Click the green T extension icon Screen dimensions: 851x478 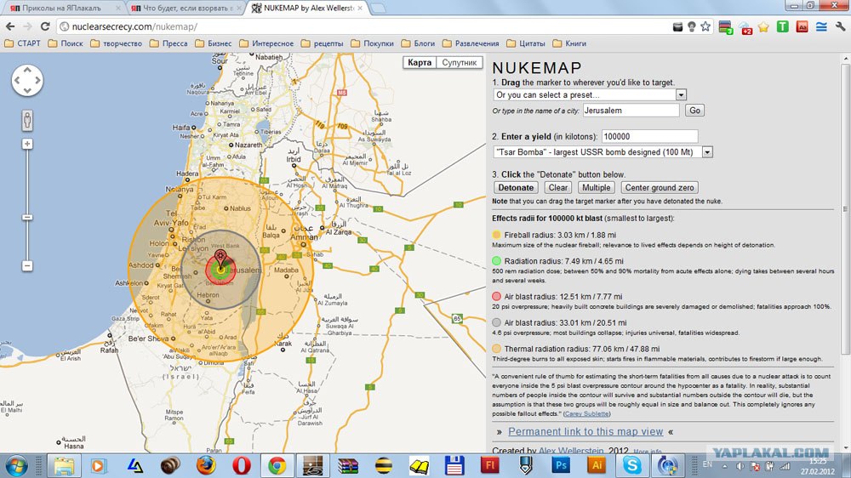click(x=783, y=26)
